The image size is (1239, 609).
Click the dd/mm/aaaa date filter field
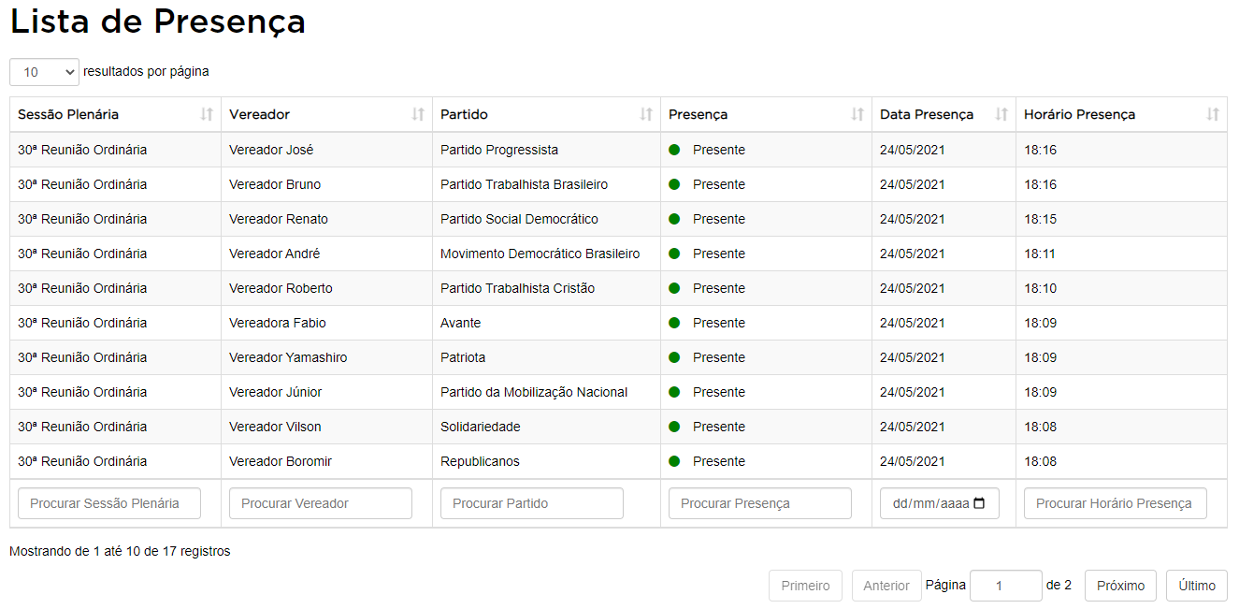(940, 503)
